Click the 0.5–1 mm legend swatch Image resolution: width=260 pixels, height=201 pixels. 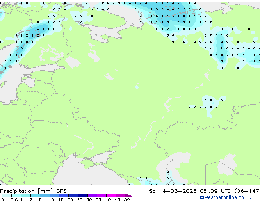pos(16,196)
